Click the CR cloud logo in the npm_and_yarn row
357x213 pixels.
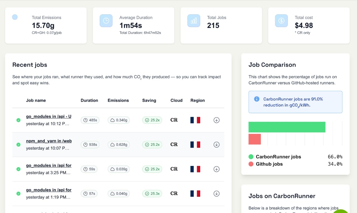pos(174,144)
